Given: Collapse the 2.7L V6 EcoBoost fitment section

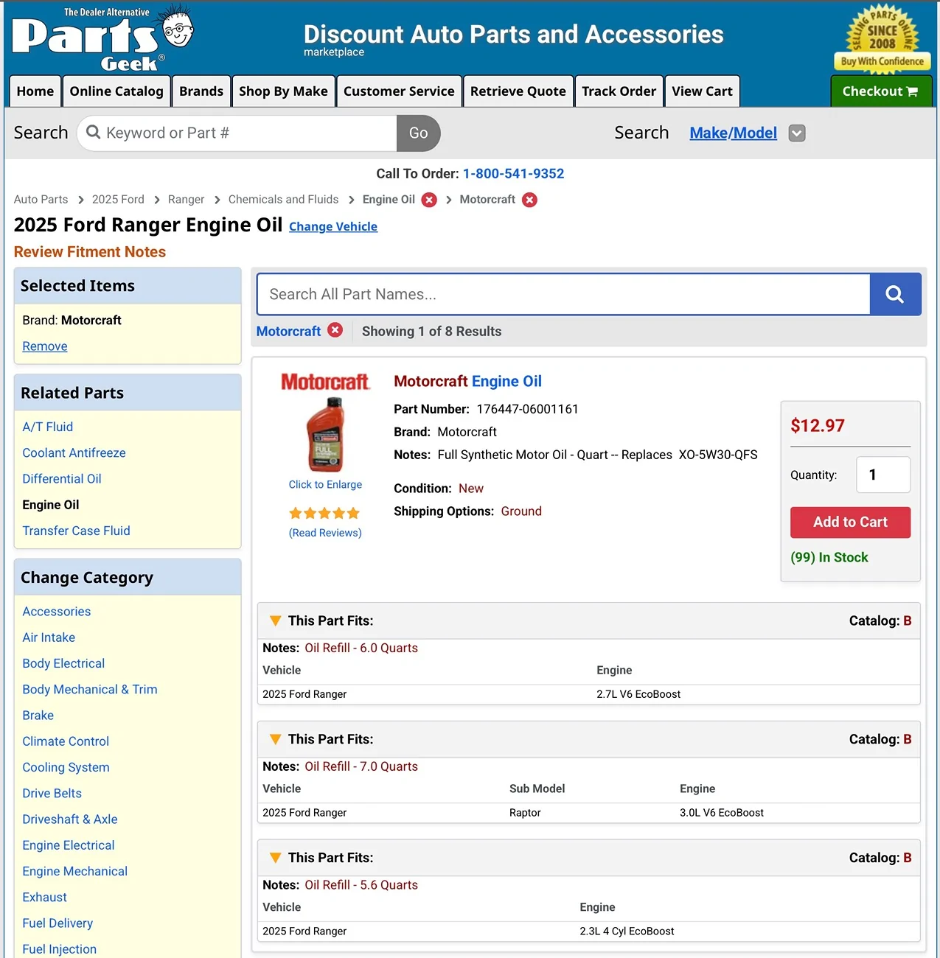Looking at the screenshot, I should pyautogui.click(x=275, y=620).
